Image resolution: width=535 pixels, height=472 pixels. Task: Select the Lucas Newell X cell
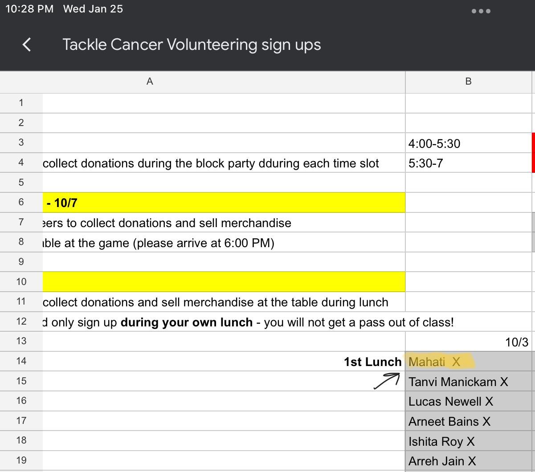pyautogui.click(x=468, y=401)
